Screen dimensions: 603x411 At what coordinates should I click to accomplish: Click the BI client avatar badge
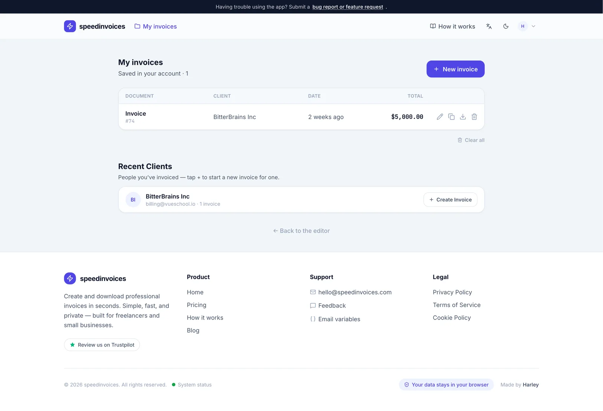pyautogui.click(x=133, y=200)
